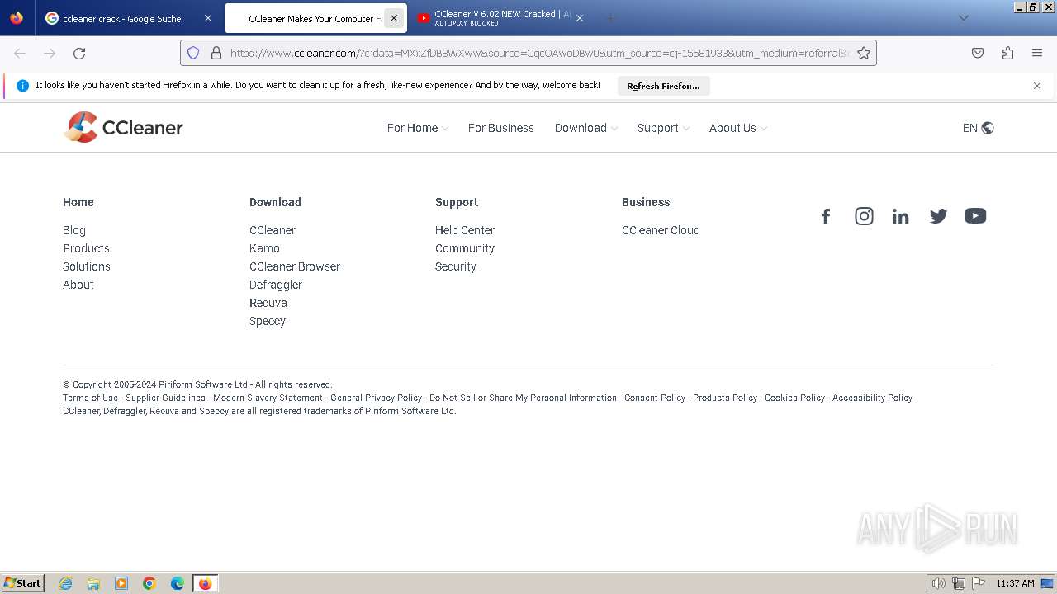This screenshot has width=1057, height=594.
Task: Click the Firefox icon in taskbar
Action: coord(205,583)
